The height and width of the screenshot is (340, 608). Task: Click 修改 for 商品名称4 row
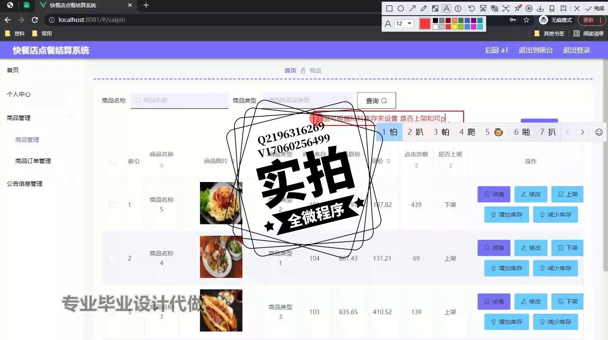click(x=531, y=248)
